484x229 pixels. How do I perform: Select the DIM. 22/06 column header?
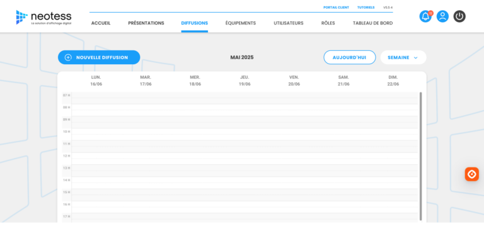393,81
